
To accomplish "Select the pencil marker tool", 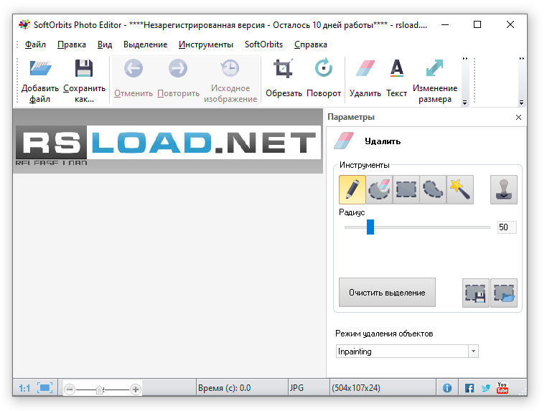I will pos(352,189).
